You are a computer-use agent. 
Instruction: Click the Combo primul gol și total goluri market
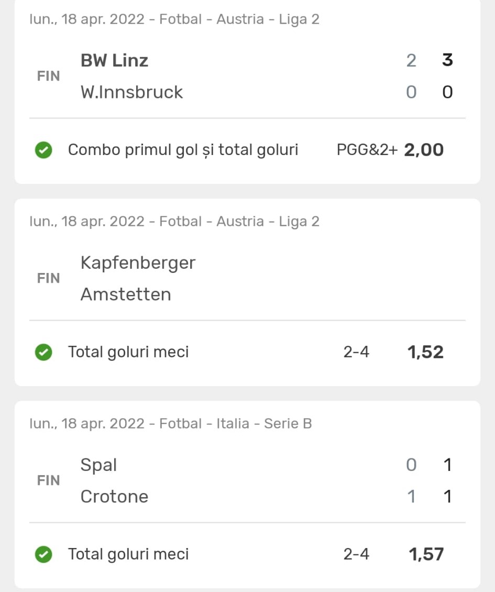click(183, 150)
